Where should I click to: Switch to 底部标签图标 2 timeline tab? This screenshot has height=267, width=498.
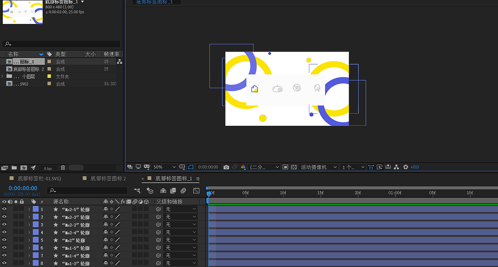[x=108, y=179]
